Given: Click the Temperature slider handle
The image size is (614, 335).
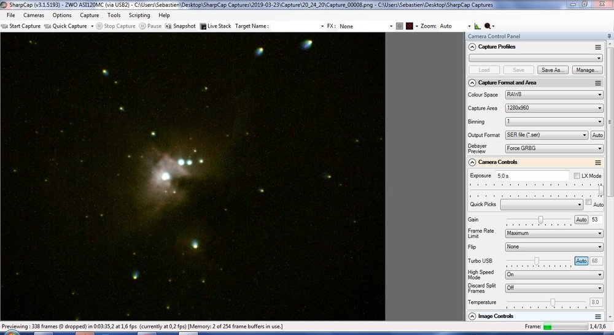Looking at the screenshot, I should click(x=553, y=302).
